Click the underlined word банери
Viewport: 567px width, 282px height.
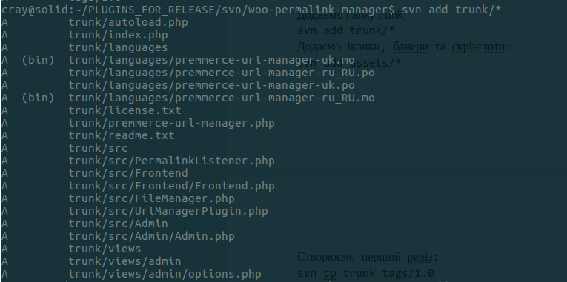(x=411, y=47)
